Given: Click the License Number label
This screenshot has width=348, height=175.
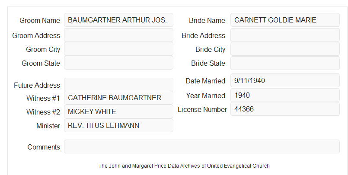Looking at the screenshot, I should point(202,110).
